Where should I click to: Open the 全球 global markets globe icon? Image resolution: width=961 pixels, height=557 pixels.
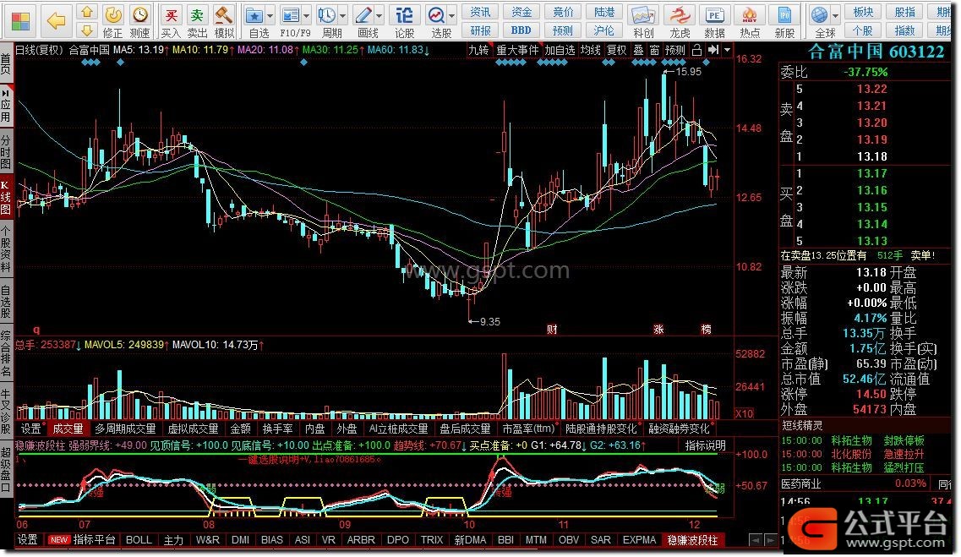click(x=819, y=15)
